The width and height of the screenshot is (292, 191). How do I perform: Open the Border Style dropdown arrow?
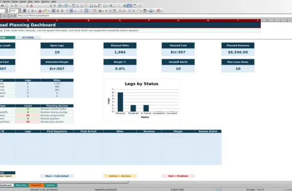148,11
